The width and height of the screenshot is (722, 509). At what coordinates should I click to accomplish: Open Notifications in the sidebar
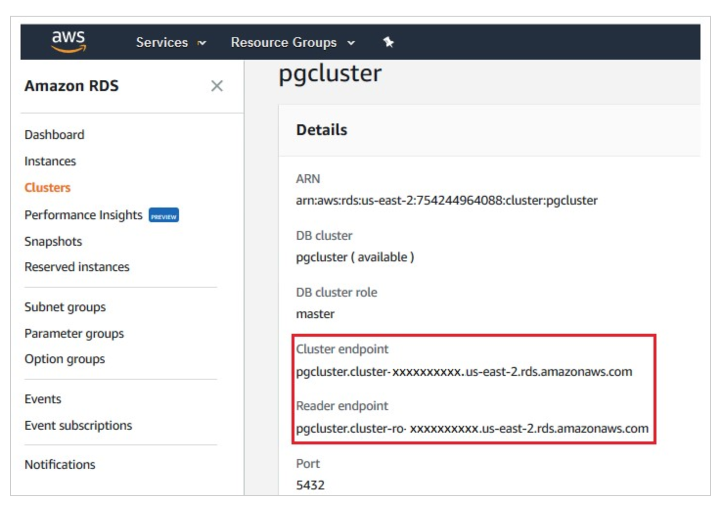(60, 464)
